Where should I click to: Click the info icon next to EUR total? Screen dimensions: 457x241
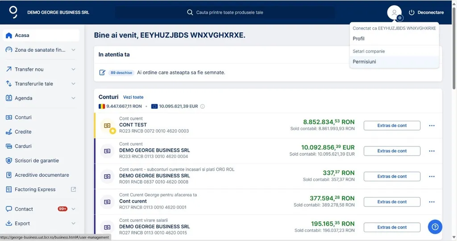pos(203,106)
